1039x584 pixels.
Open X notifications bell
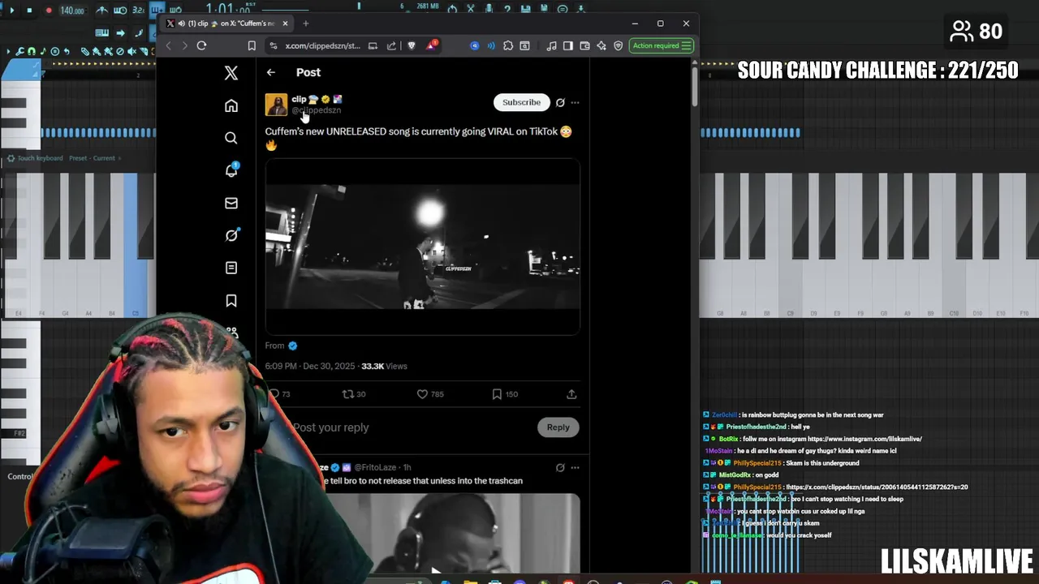point(231,170)
